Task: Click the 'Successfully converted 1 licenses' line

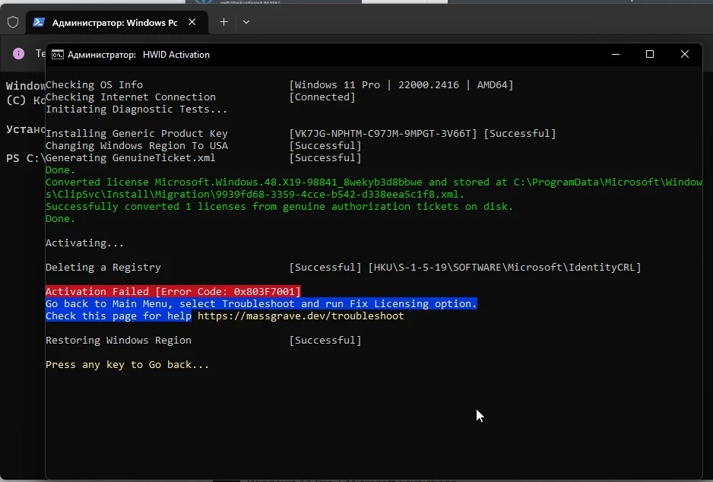Action: point(279,207)
